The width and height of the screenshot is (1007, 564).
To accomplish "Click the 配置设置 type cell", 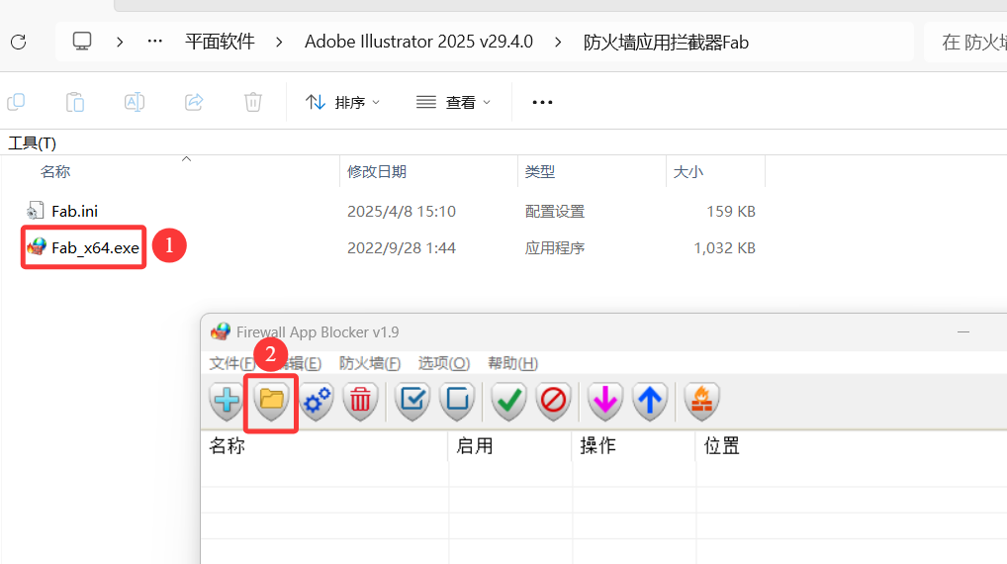I will tap(555, 212).
